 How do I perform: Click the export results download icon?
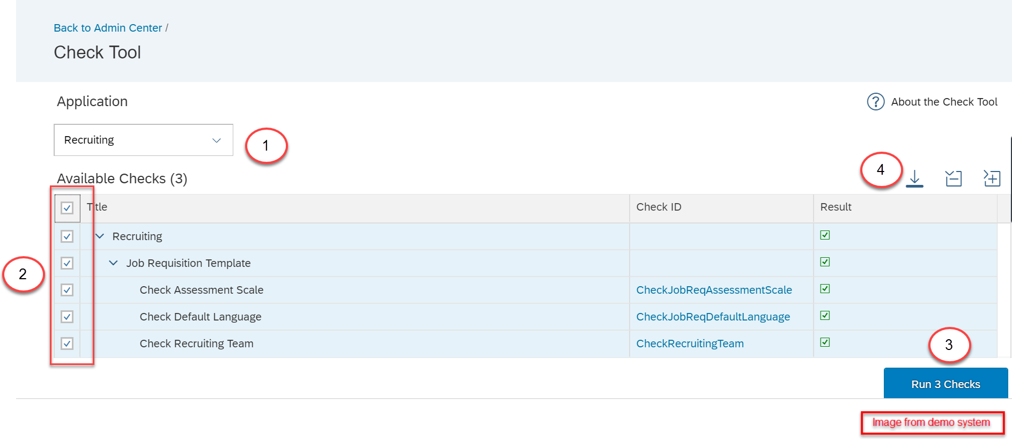pyautogui.click(x=914, y=178)
